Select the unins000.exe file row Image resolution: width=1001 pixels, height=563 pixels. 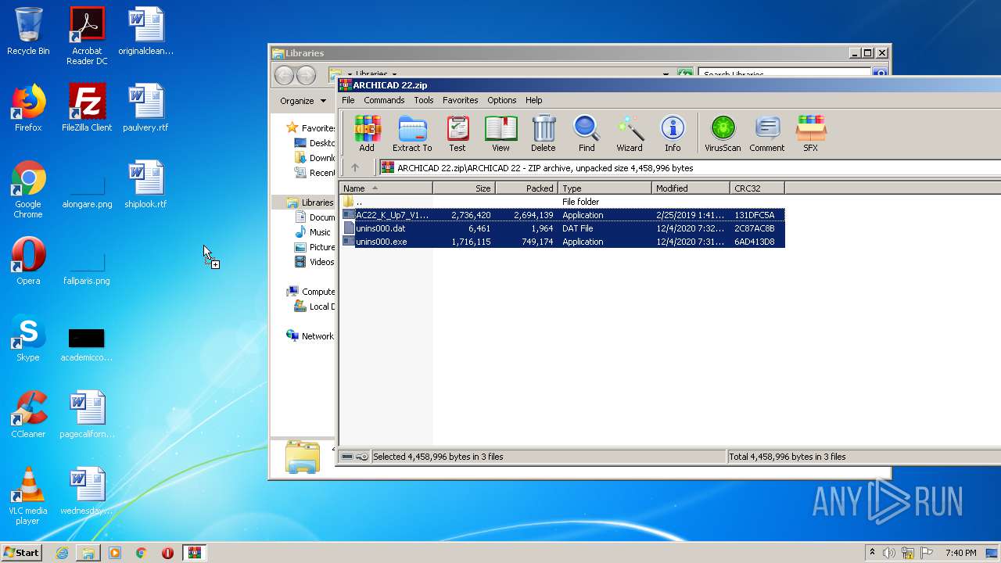563,242
